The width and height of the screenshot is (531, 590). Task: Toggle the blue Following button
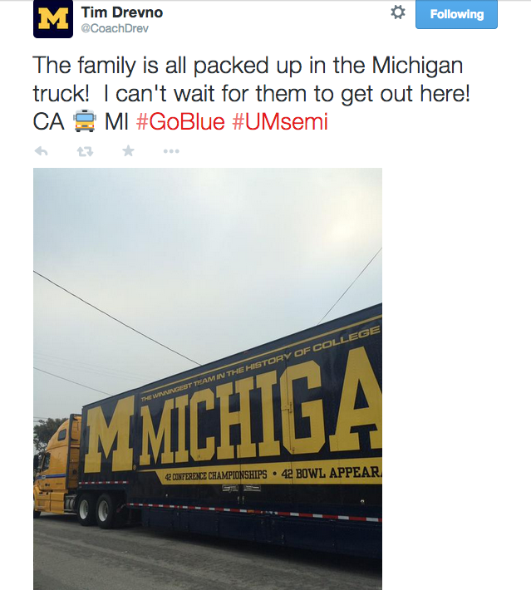pyautogui.click(x=456, y=14)
